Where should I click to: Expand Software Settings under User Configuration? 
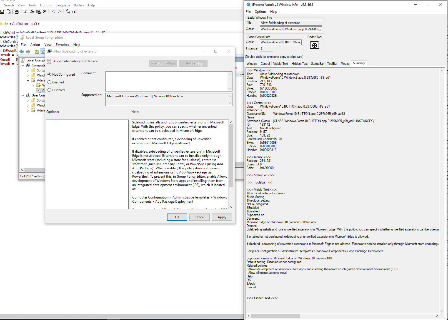[28, 100]
